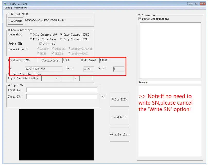The image size is (208, 165).
Task: Click the year box of Input Year-Month-Day
Action: coord(48,79)
